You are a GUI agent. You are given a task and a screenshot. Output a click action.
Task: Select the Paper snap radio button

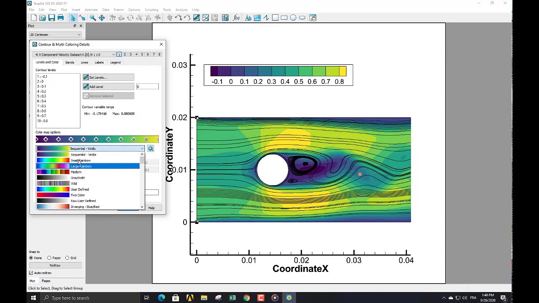click(x=49, y=258)
